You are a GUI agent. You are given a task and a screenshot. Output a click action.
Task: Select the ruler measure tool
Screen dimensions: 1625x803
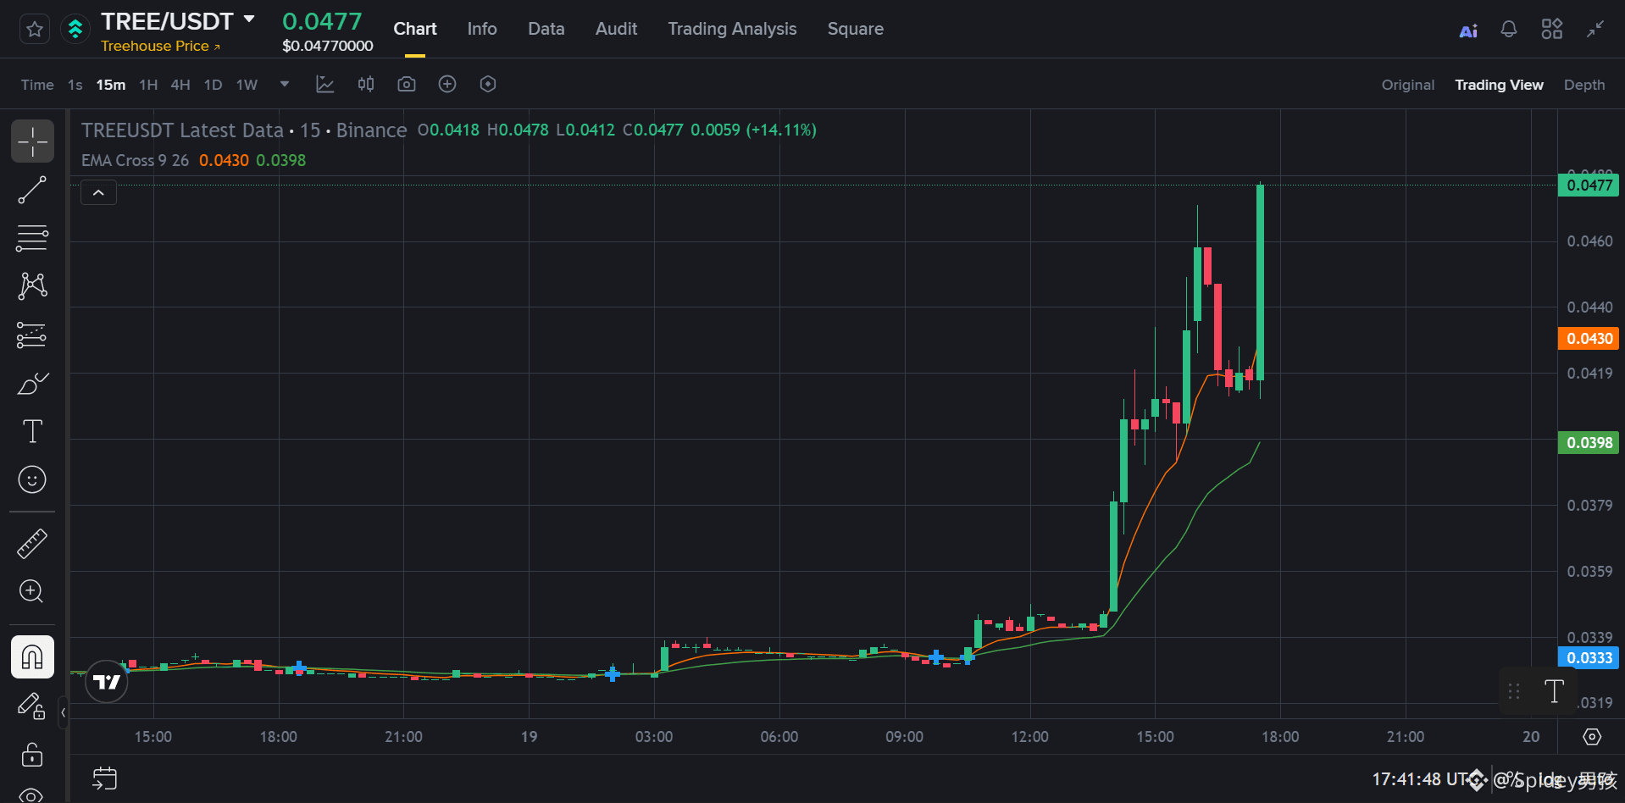32,544
